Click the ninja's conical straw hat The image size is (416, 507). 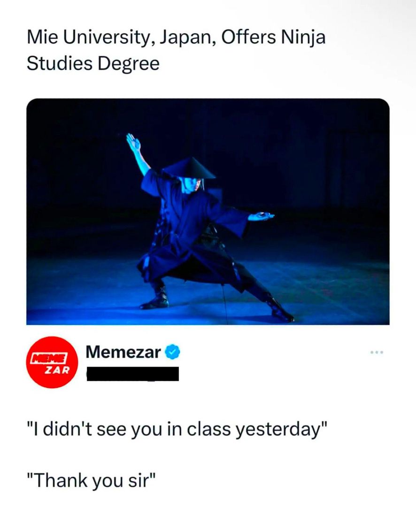189,168
